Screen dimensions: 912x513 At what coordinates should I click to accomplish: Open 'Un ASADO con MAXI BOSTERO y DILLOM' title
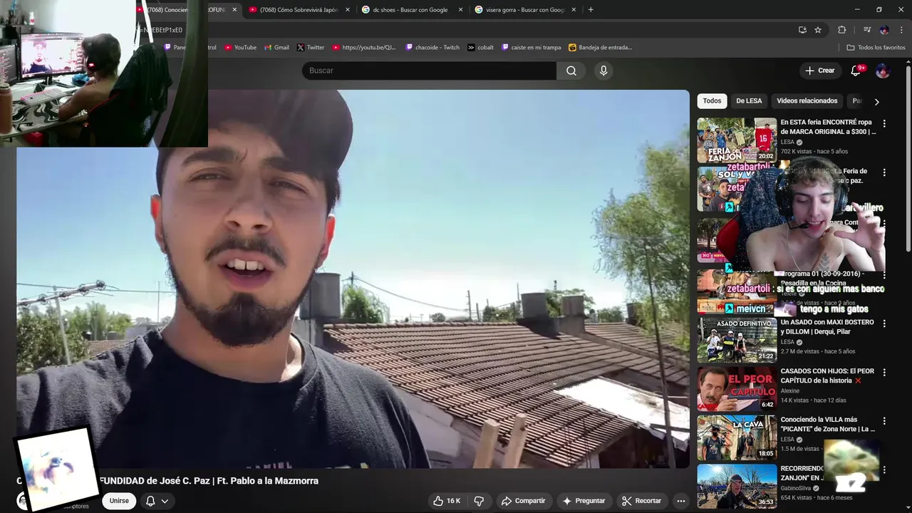(x=827, y=327)
